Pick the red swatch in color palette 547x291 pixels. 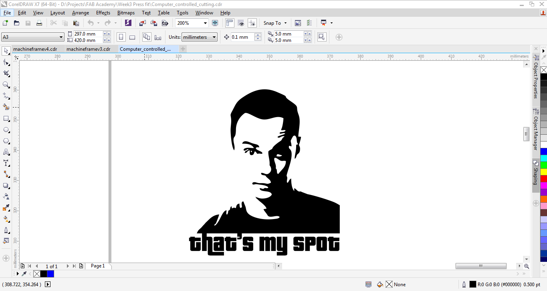[x=543, y=178]
